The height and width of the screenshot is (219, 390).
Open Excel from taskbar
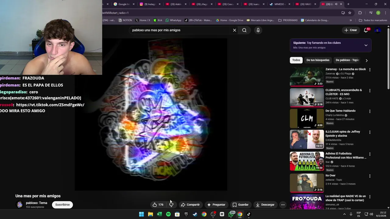[159, 214]
